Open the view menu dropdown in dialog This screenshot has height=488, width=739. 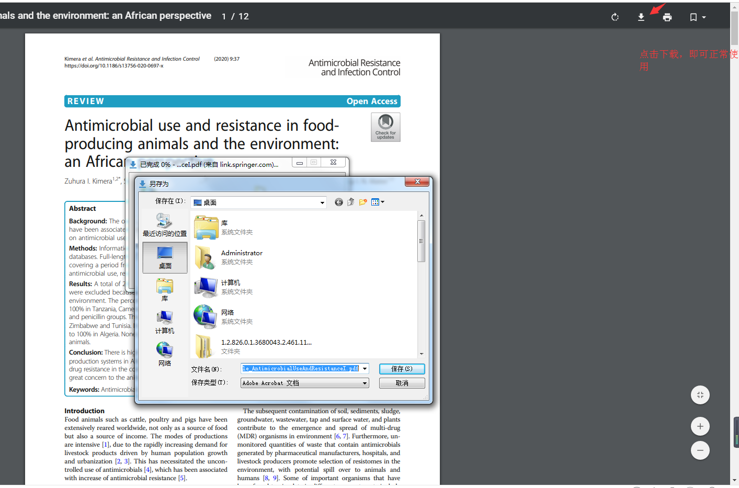click(x=378, y=202)
